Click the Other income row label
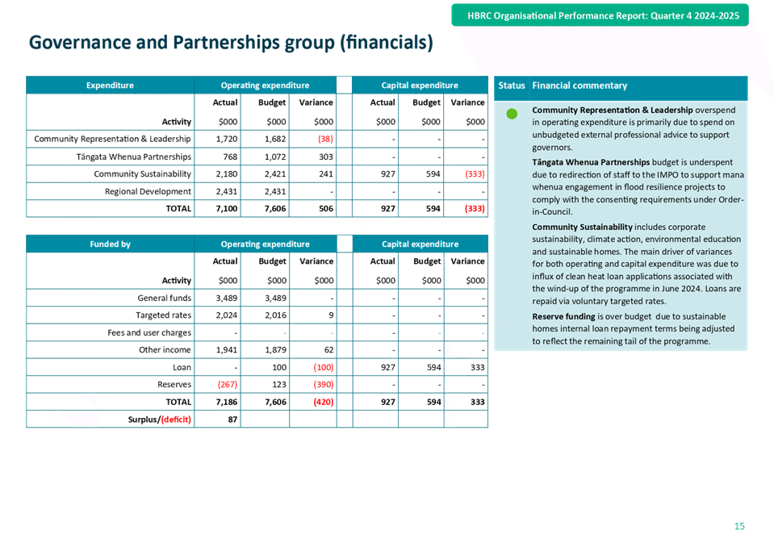The height and width of the screenshot is (543, 774). click(165, 349)
